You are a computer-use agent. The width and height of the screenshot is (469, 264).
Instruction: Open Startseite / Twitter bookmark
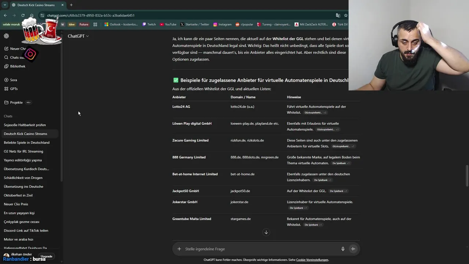[195, 25]
